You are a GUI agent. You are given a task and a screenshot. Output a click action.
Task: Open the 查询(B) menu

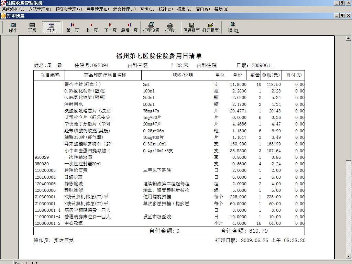tap(147, 9)
